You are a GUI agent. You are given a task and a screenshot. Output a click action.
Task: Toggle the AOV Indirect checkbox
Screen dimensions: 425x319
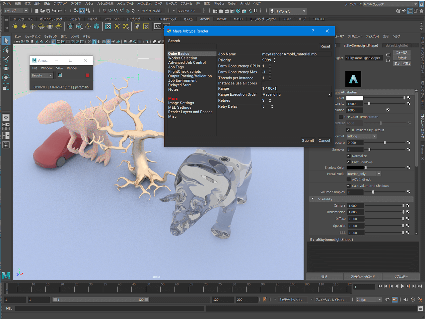tap(348, 180)
